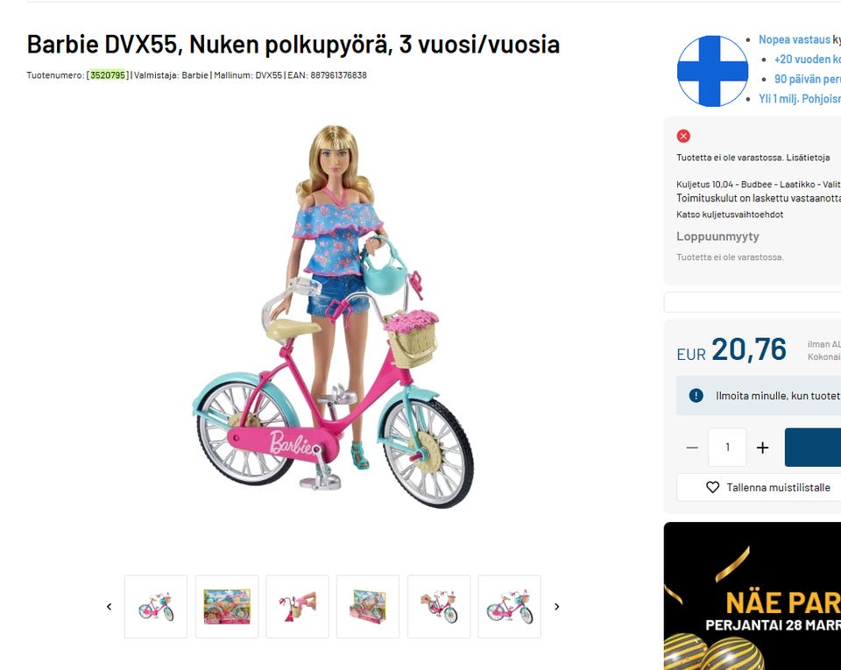Image resolution: width=841 pixels, height=670 pixels.
Task: Show previous thumbnails with the left arrow
Action: (x=109, y=607)
